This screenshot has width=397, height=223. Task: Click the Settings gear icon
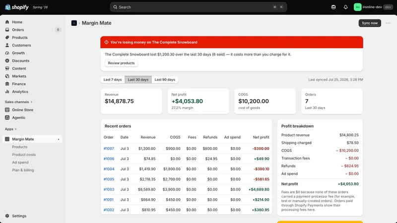point(7,216)
